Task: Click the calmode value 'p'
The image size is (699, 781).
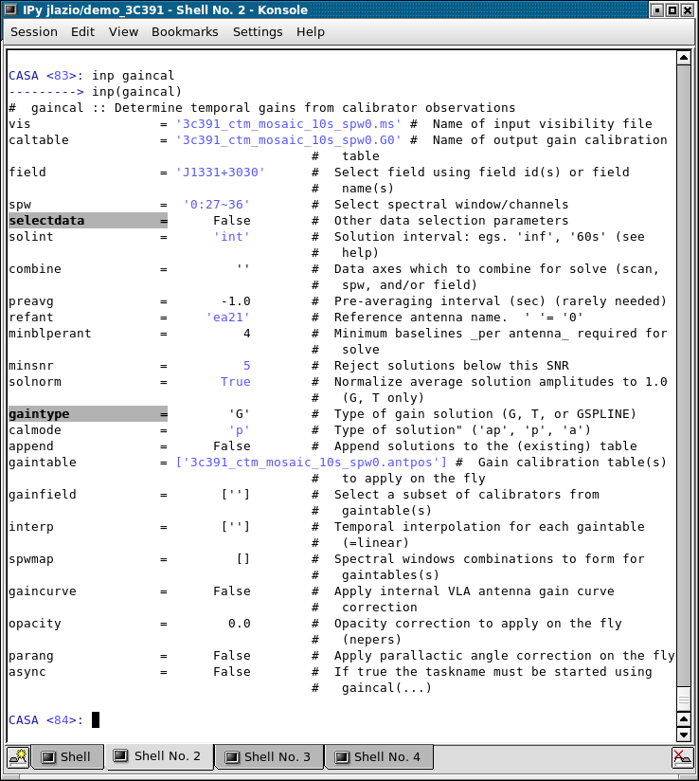Action: click(239, 430)
